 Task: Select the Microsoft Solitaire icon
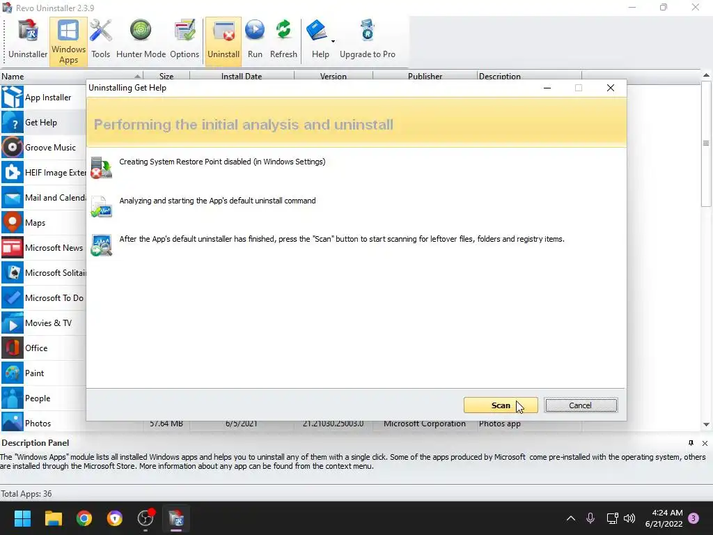[x=13, y=272]
